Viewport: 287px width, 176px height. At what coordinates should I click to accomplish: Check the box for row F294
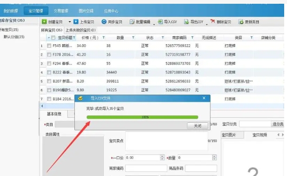tap(49, 64)
